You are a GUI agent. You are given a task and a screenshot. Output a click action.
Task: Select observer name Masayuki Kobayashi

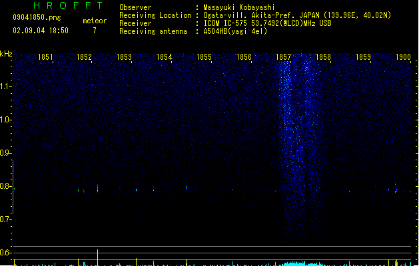coord(239,7)
